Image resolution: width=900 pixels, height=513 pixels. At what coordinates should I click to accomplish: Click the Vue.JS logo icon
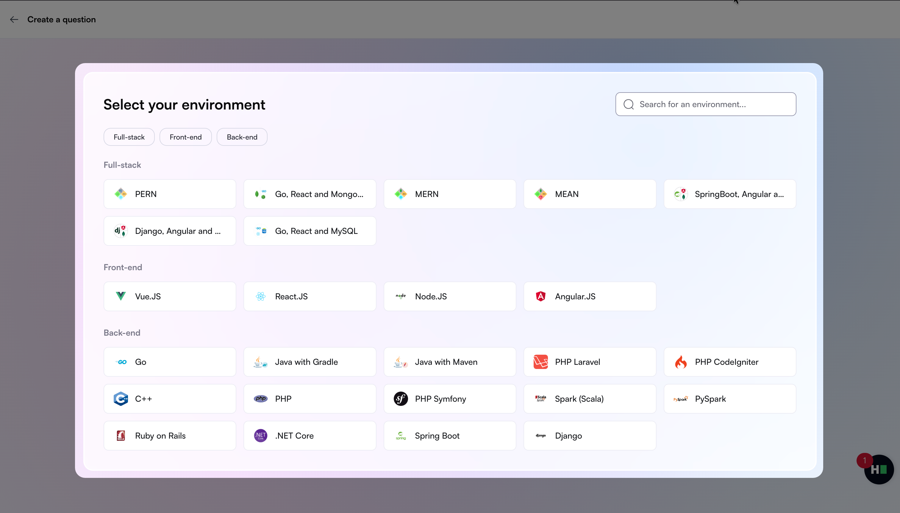pyautogui.click(x=121, y=296)
